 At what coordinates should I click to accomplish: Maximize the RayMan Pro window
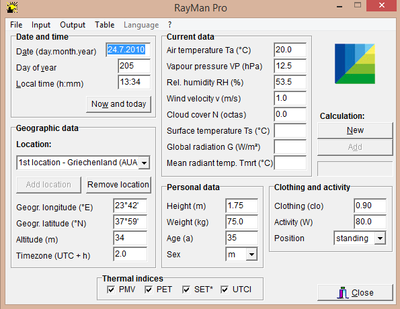point(358,5)
